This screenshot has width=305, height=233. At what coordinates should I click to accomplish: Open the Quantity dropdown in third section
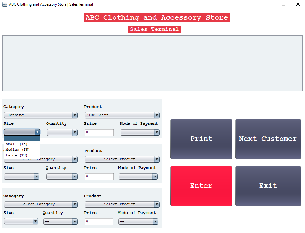(x=60, y=222)
